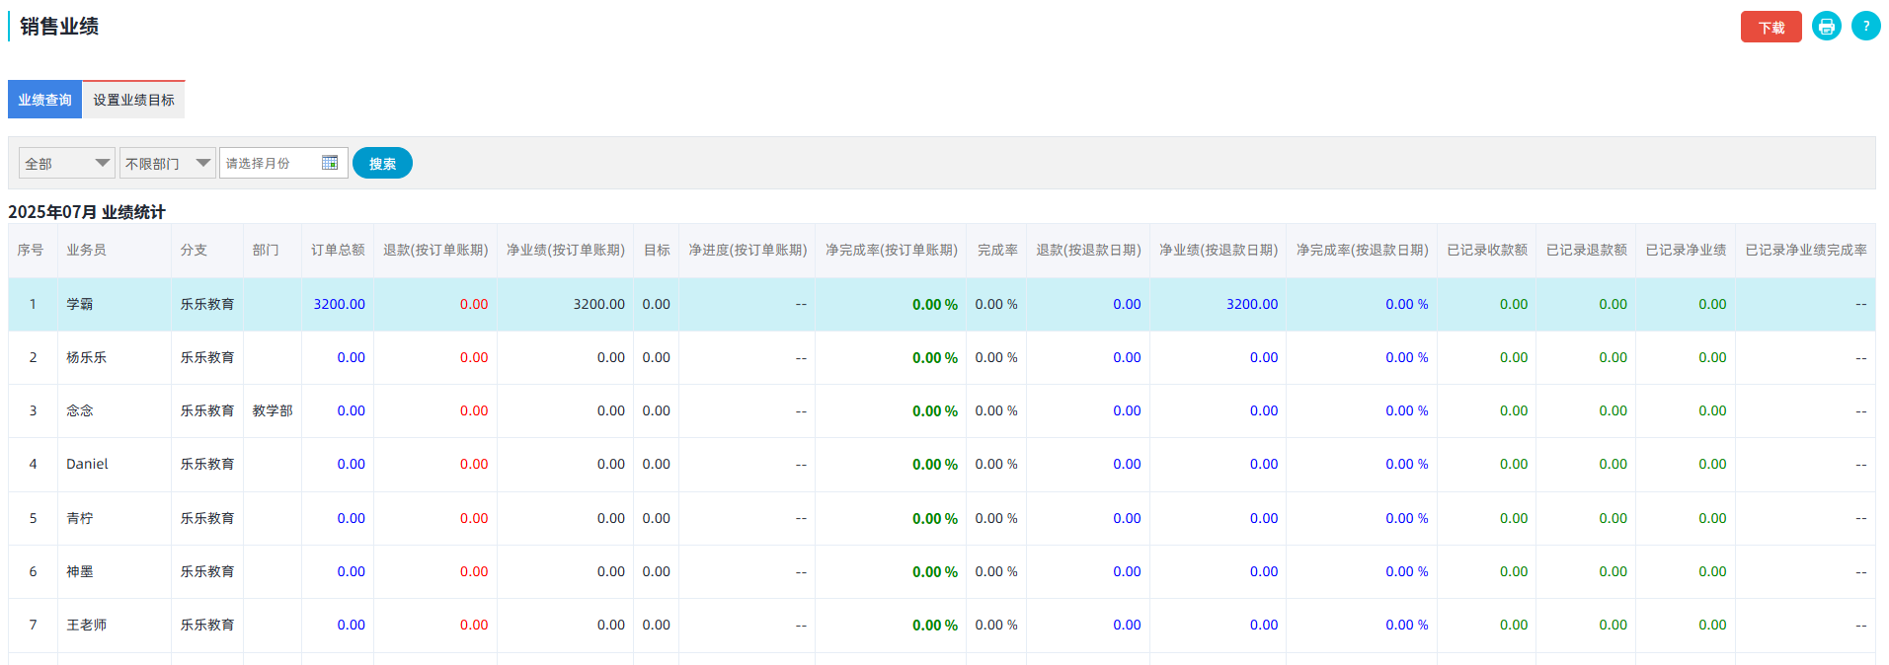Click 青柠's red refund 0.00 value

[x=474, y=518]
